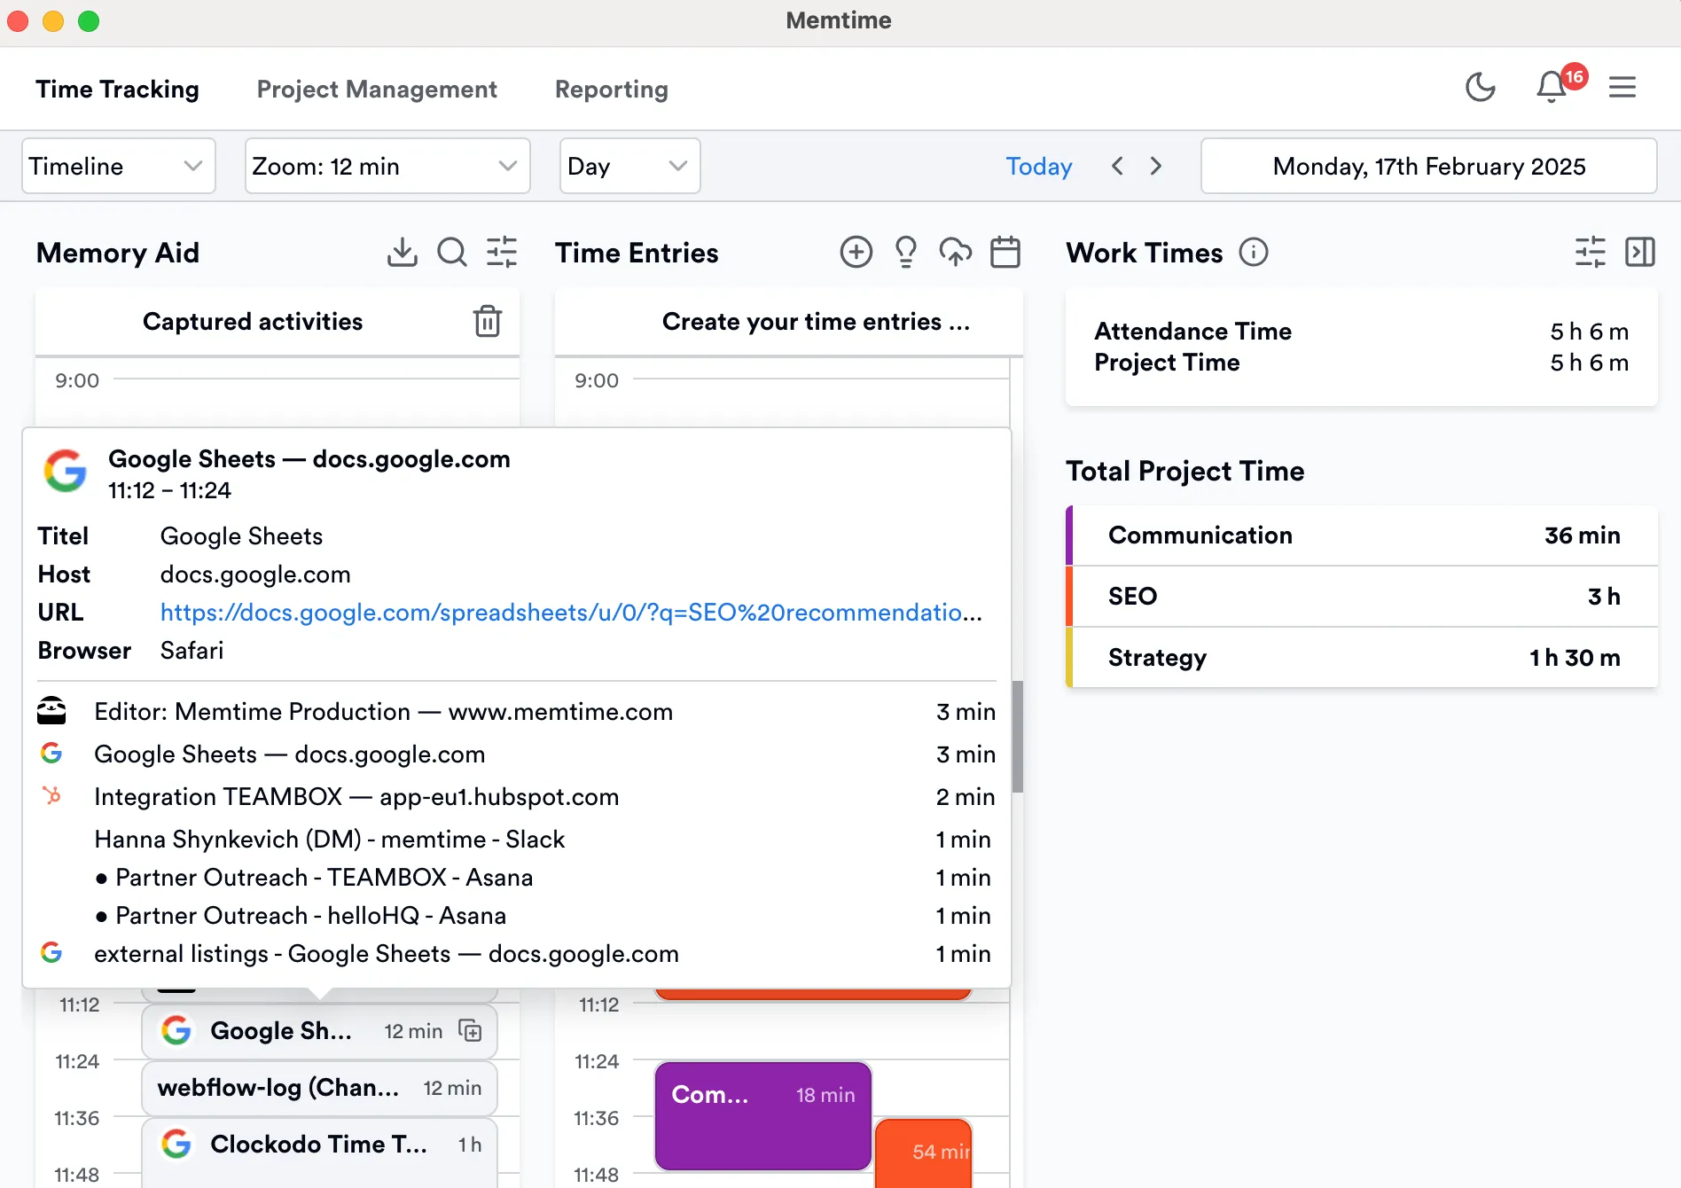Switch to Project Management
The height and width of the screenshot is (1188, 1681).
(x=376, y=89)
